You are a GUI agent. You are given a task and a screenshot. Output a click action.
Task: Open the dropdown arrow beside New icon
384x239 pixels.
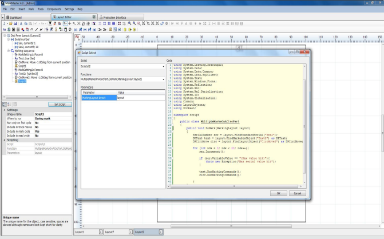(7, 23)
